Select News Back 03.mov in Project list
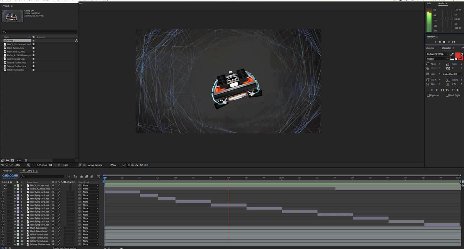The width and height of the screenshot is (464, 249). (x=16, y=52)
